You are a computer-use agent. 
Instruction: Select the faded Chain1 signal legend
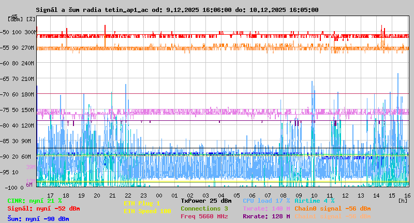[332, 216]
